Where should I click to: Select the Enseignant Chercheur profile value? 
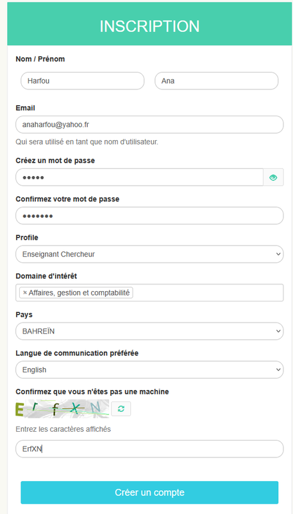58,254
